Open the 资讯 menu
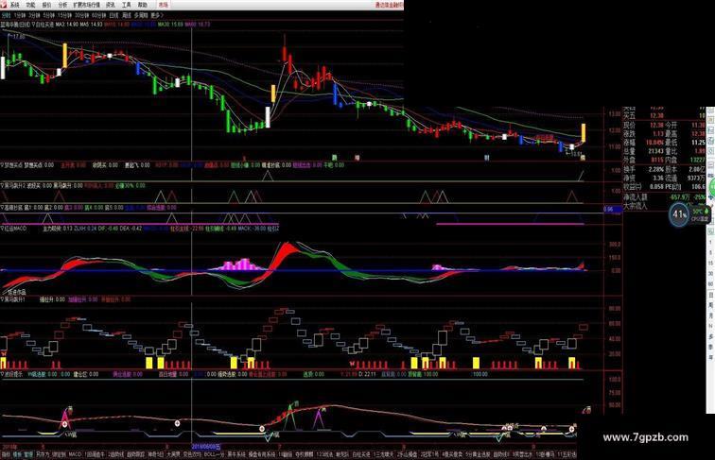Viewport: 715px width, 460px height. [111, 5]
